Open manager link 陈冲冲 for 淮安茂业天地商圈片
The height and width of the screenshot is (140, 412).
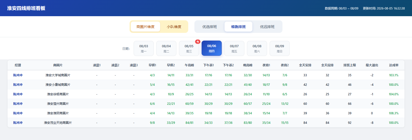point(18,123)
